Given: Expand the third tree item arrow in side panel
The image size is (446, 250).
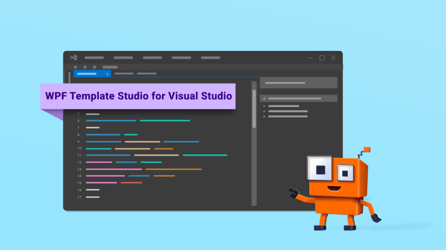Looking at the screenshot, I should [264, 116].
